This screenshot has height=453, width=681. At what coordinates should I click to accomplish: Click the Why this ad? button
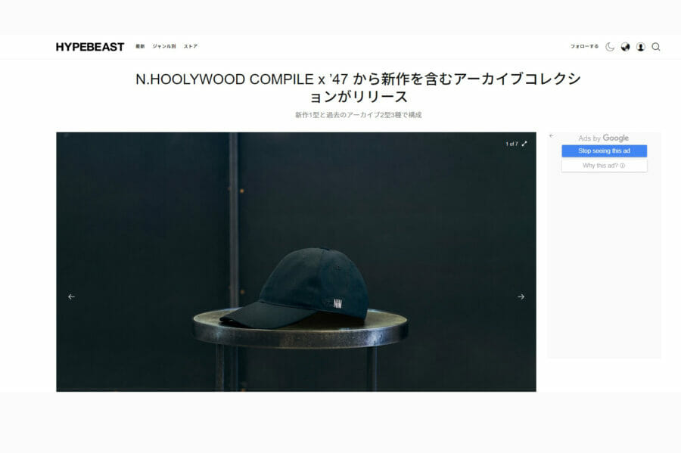604,166
